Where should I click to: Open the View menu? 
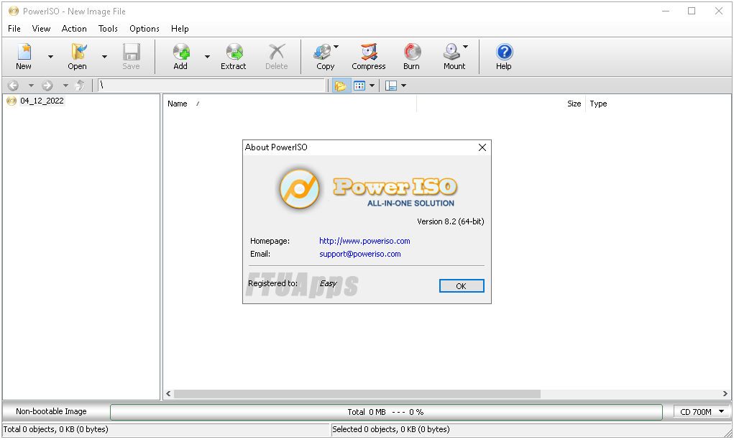tap(41, 29)
